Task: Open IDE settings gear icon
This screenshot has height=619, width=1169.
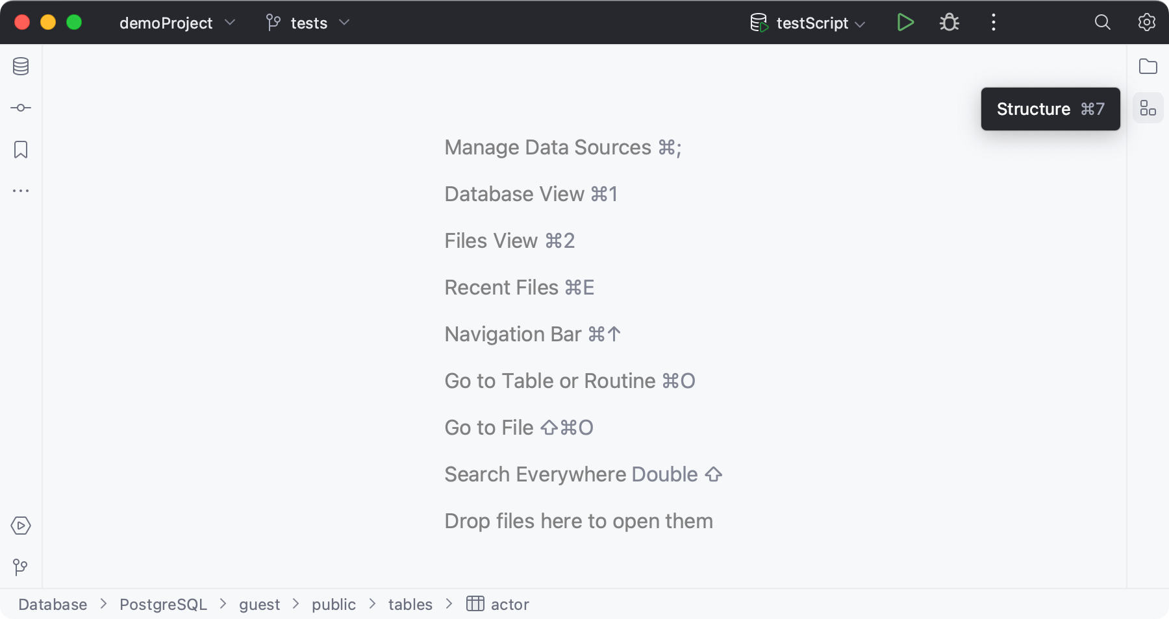Action: 1147,23
